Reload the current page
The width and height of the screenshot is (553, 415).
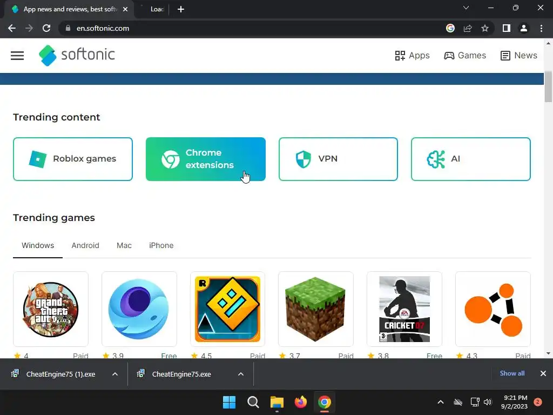46,28
